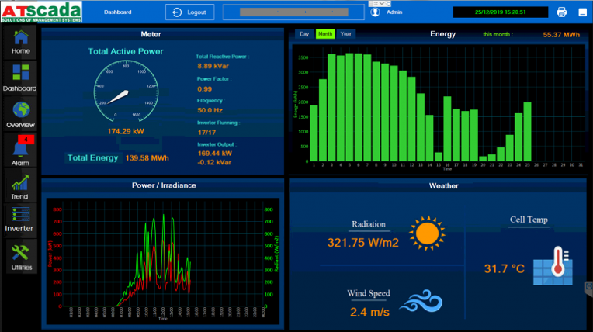Click the Admin user avatar icon

click(x=376, y=12)
